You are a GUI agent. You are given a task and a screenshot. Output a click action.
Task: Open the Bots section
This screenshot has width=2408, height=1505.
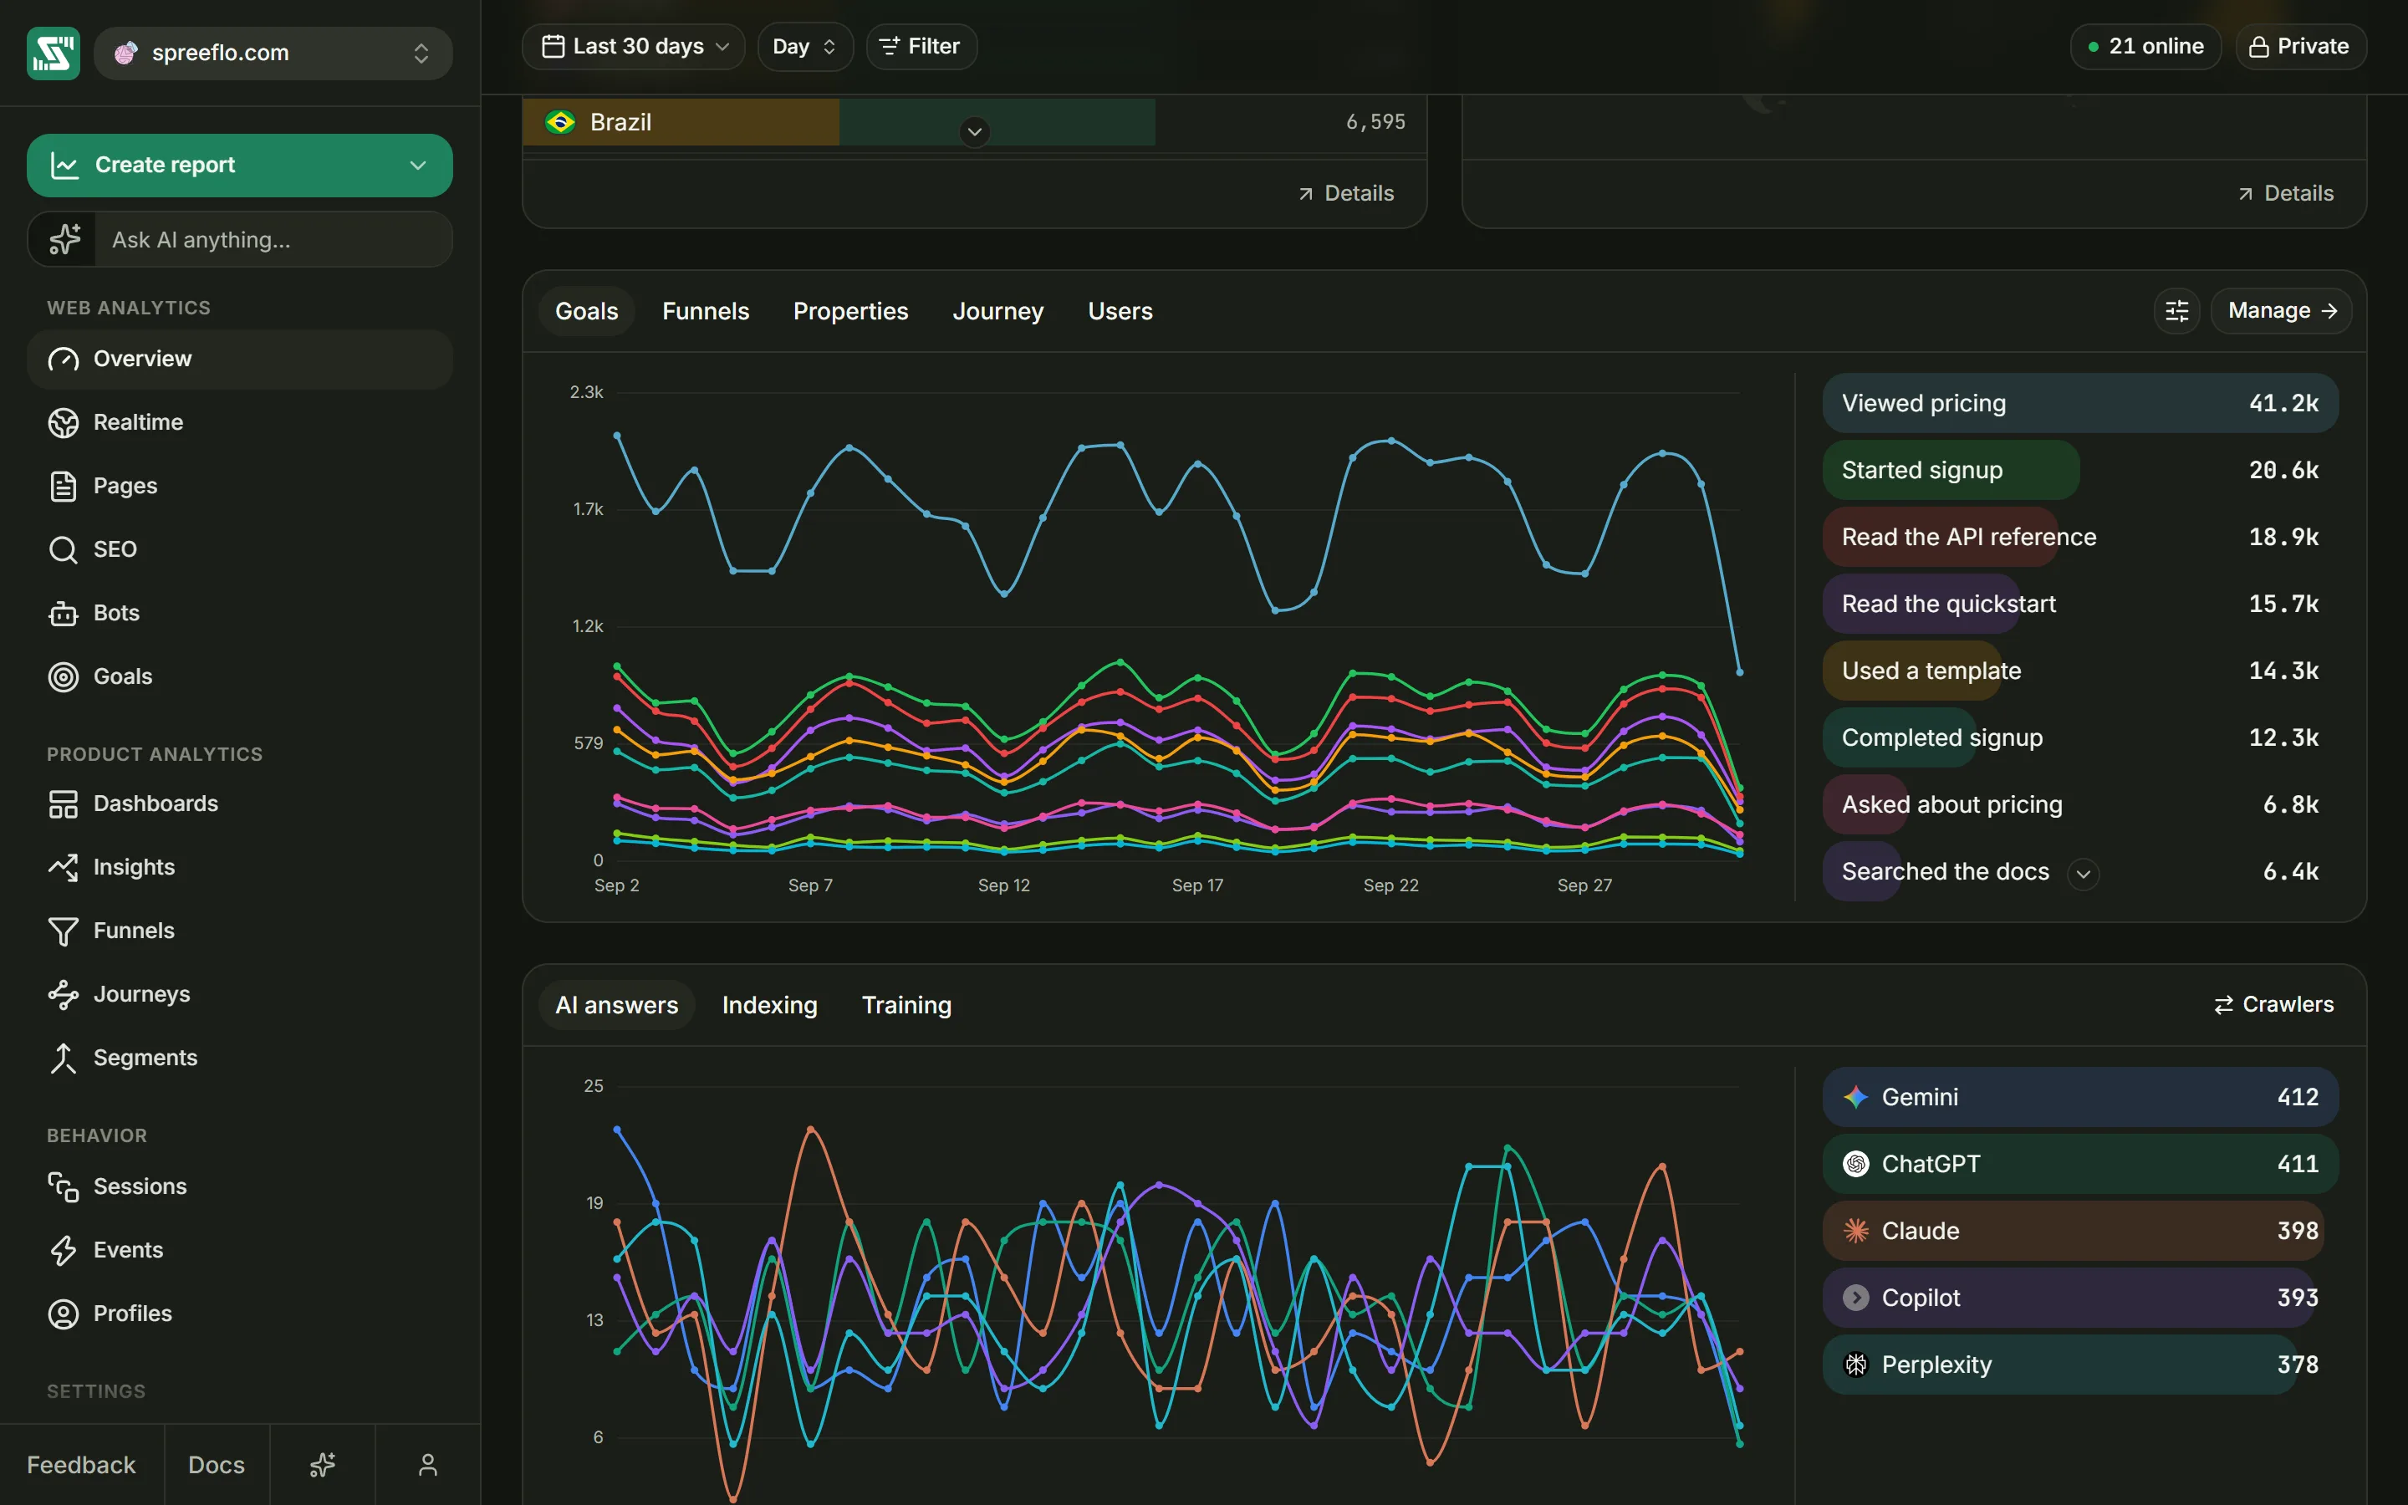tap(240, 613)
